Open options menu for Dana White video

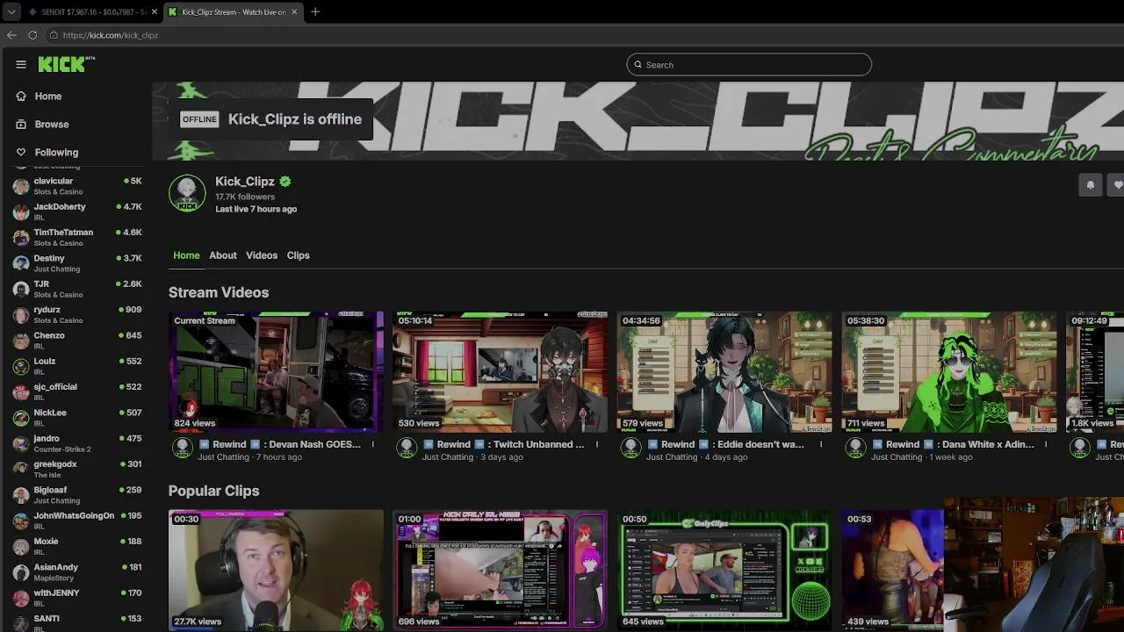pos(1046,444)
